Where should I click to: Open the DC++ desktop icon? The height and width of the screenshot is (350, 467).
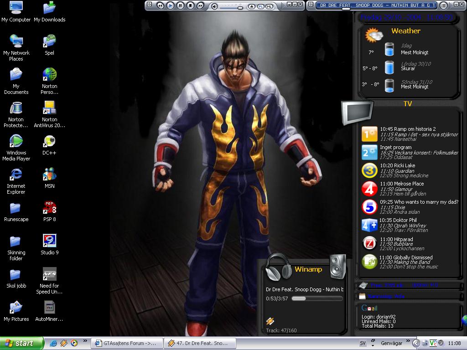(49, 145)
